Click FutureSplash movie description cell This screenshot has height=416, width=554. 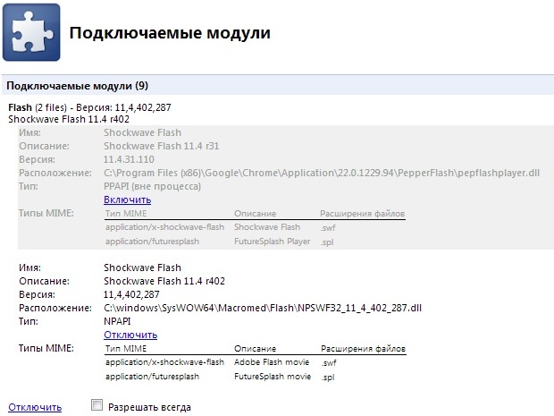pos(273,377)
